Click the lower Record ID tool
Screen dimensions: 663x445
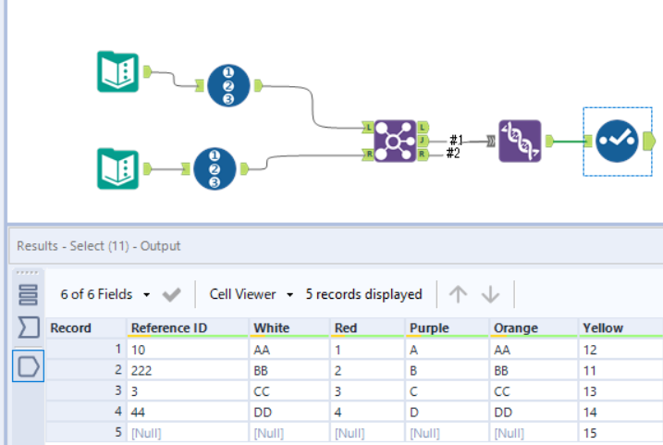(215, 169)
